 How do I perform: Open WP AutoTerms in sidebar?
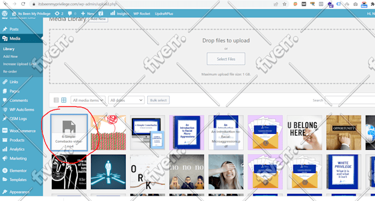click(22, 110)
